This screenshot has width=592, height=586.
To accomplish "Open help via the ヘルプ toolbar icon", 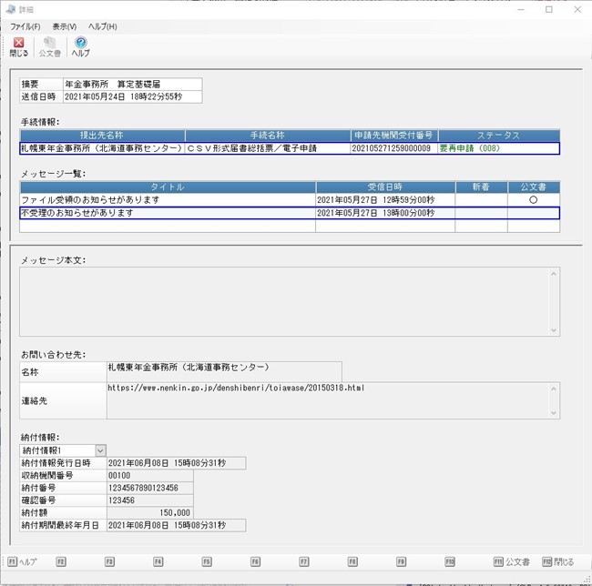I will [80, 46].
